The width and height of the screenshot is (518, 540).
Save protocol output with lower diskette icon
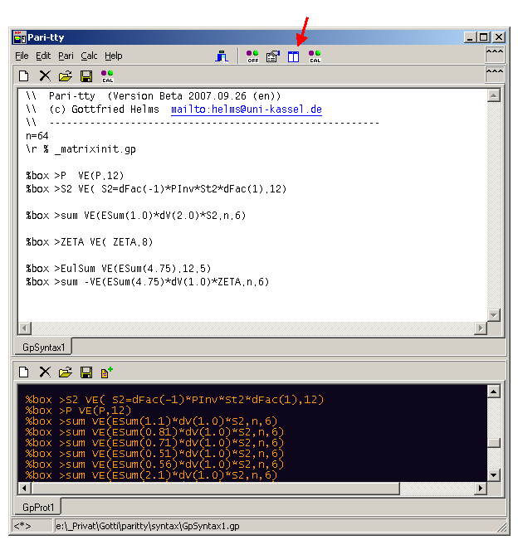[86, 372]
